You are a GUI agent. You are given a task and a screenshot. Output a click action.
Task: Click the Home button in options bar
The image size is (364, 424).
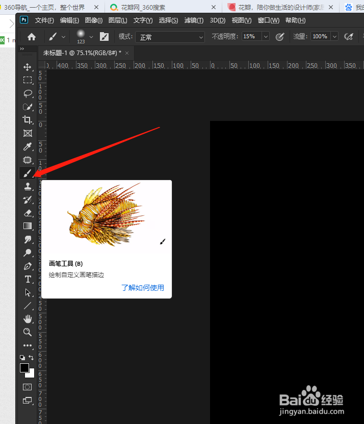32,37
